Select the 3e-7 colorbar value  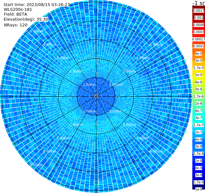199,118
